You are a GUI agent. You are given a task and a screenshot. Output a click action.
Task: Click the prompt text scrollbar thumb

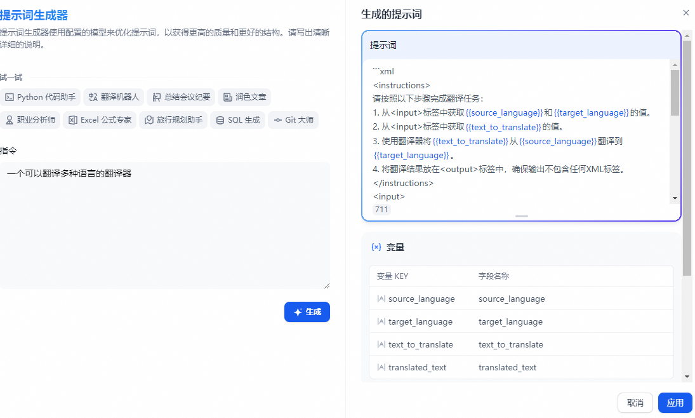click(675, 92)
